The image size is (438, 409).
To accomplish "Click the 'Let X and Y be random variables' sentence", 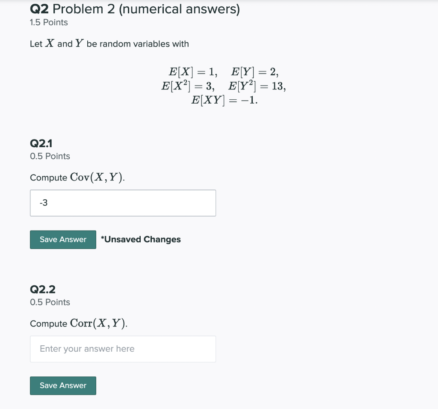I will (109, 43).
